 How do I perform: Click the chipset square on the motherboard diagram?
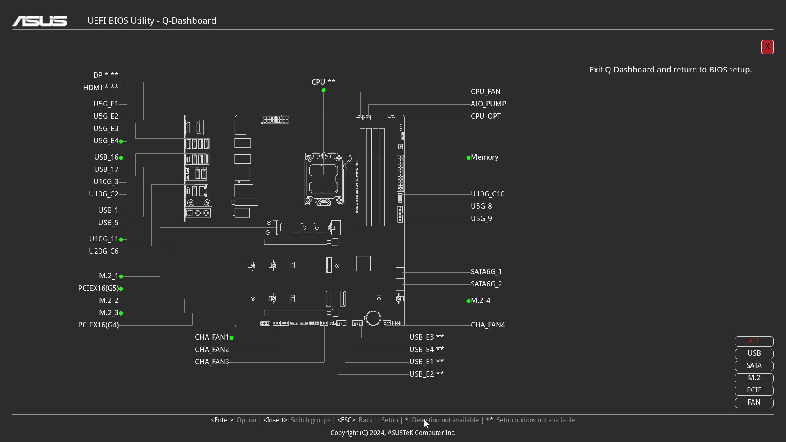(x=364, y=263)
